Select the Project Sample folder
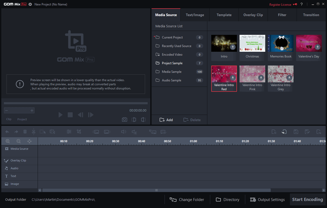This screenshot has width=327, height=208. 179,63
